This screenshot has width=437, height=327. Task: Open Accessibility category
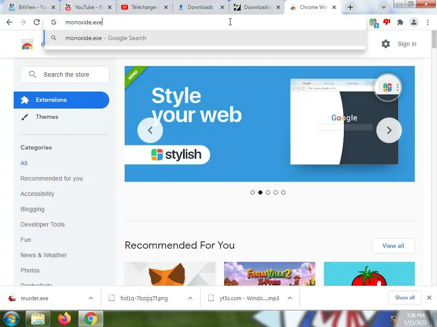pyautogui.click(x=38, y=194)
